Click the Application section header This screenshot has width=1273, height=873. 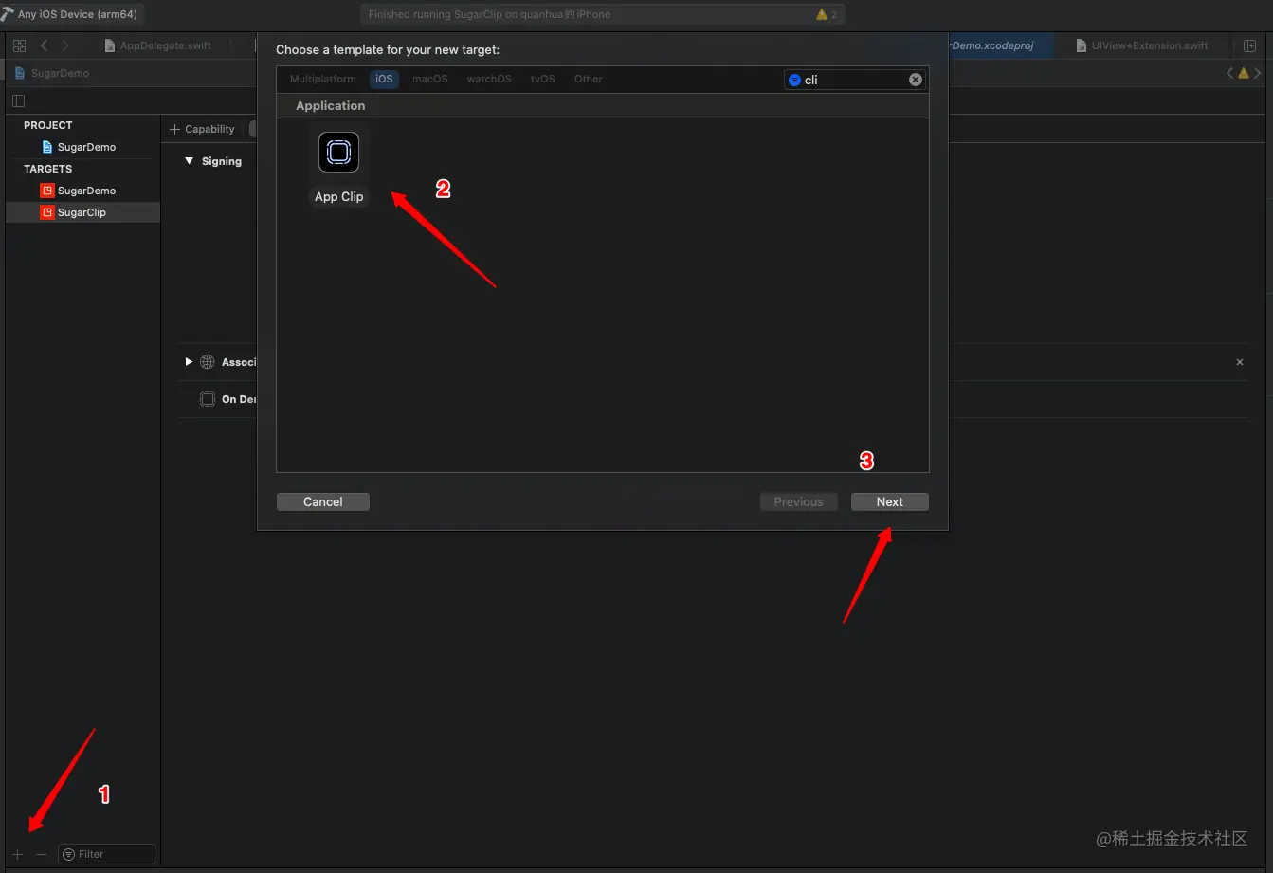330,105
